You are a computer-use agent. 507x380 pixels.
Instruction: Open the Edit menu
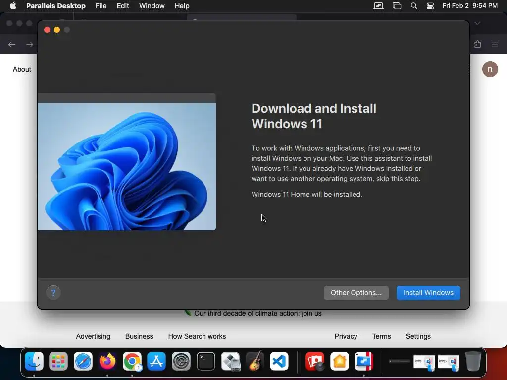(123, 6)
